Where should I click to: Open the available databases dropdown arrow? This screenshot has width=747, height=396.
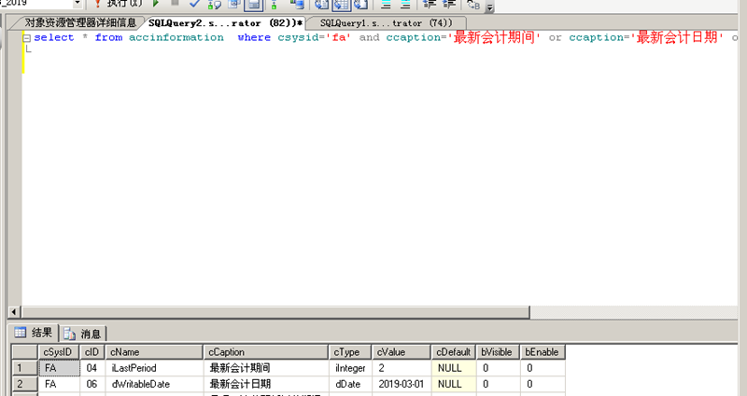pos(78,4)
